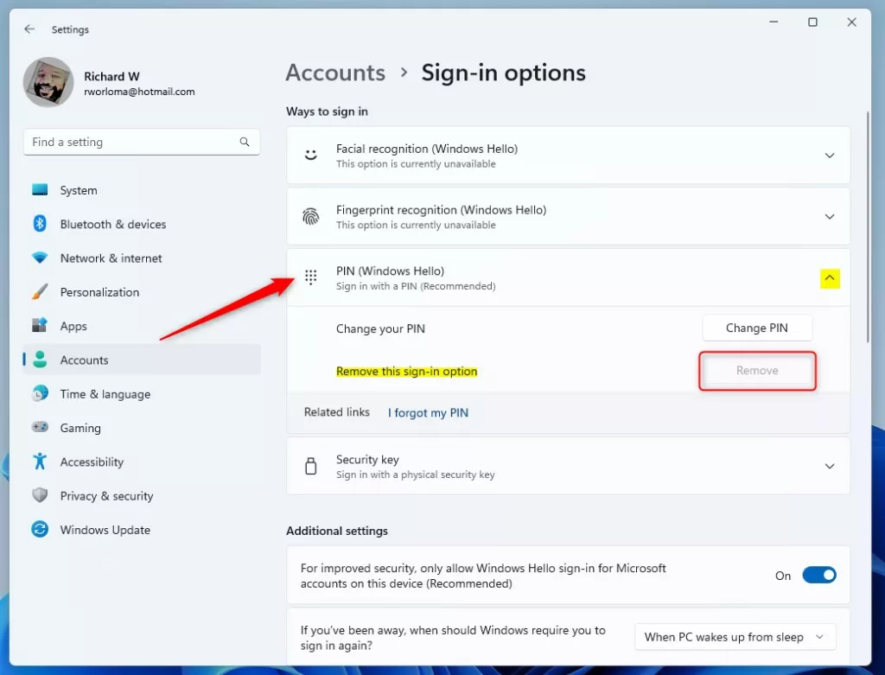Click the Find a setting search field

tap(141, 142)
